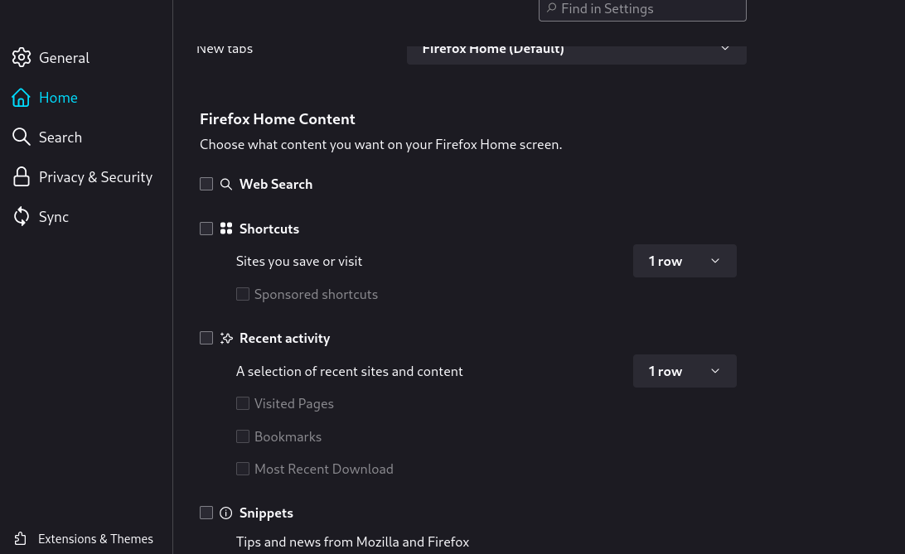Click the Extensions & Themes puzzle icon
The image size is (905, 554).
tap(22, 539)
